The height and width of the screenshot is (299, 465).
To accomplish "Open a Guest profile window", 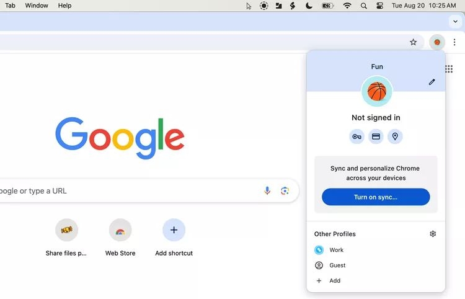I will 337,266.
